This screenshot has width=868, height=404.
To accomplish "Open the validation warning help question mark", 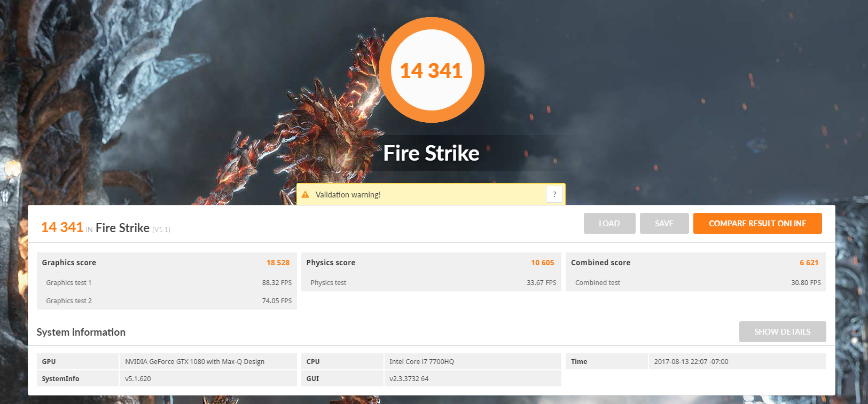I will pyautogui.click(x=554, y=194).
